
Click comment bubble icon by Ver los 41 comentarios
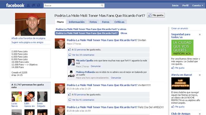pos(70,100)
